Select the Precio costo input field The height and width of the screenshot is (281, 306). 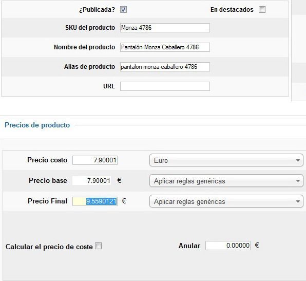click(95, 160)
